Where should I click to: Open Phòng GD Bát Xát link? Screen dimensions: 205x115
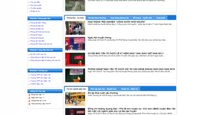pos(37,26)
